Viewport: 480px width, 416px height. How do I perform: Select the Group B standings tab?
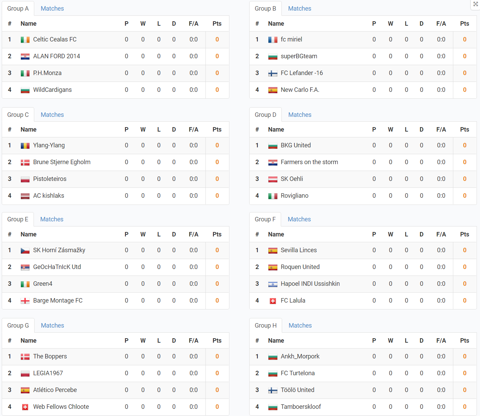pyautogui.click(x=265, y=9)
